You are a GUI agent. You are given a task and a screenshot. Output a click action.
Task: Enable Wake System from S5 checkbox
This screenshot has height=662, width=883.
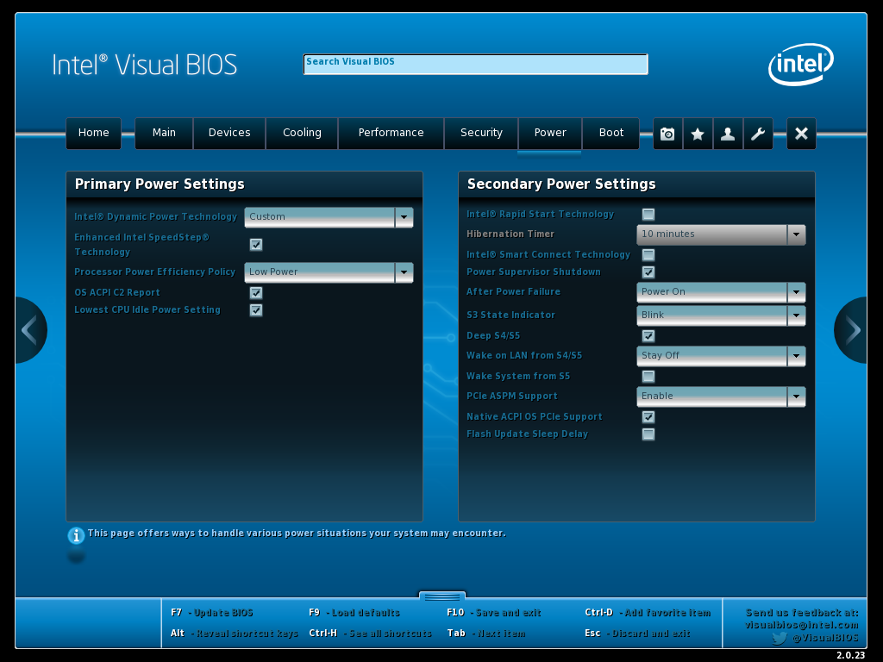tap(648, 377)
